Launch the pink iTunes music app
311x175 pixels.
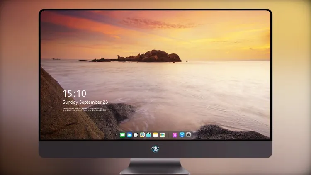point(175,135)
